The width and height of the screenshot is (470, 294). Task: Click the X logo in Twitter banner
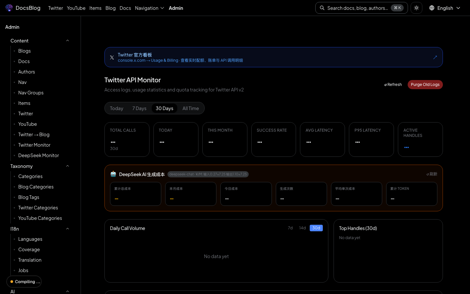[x=112, y=57]
